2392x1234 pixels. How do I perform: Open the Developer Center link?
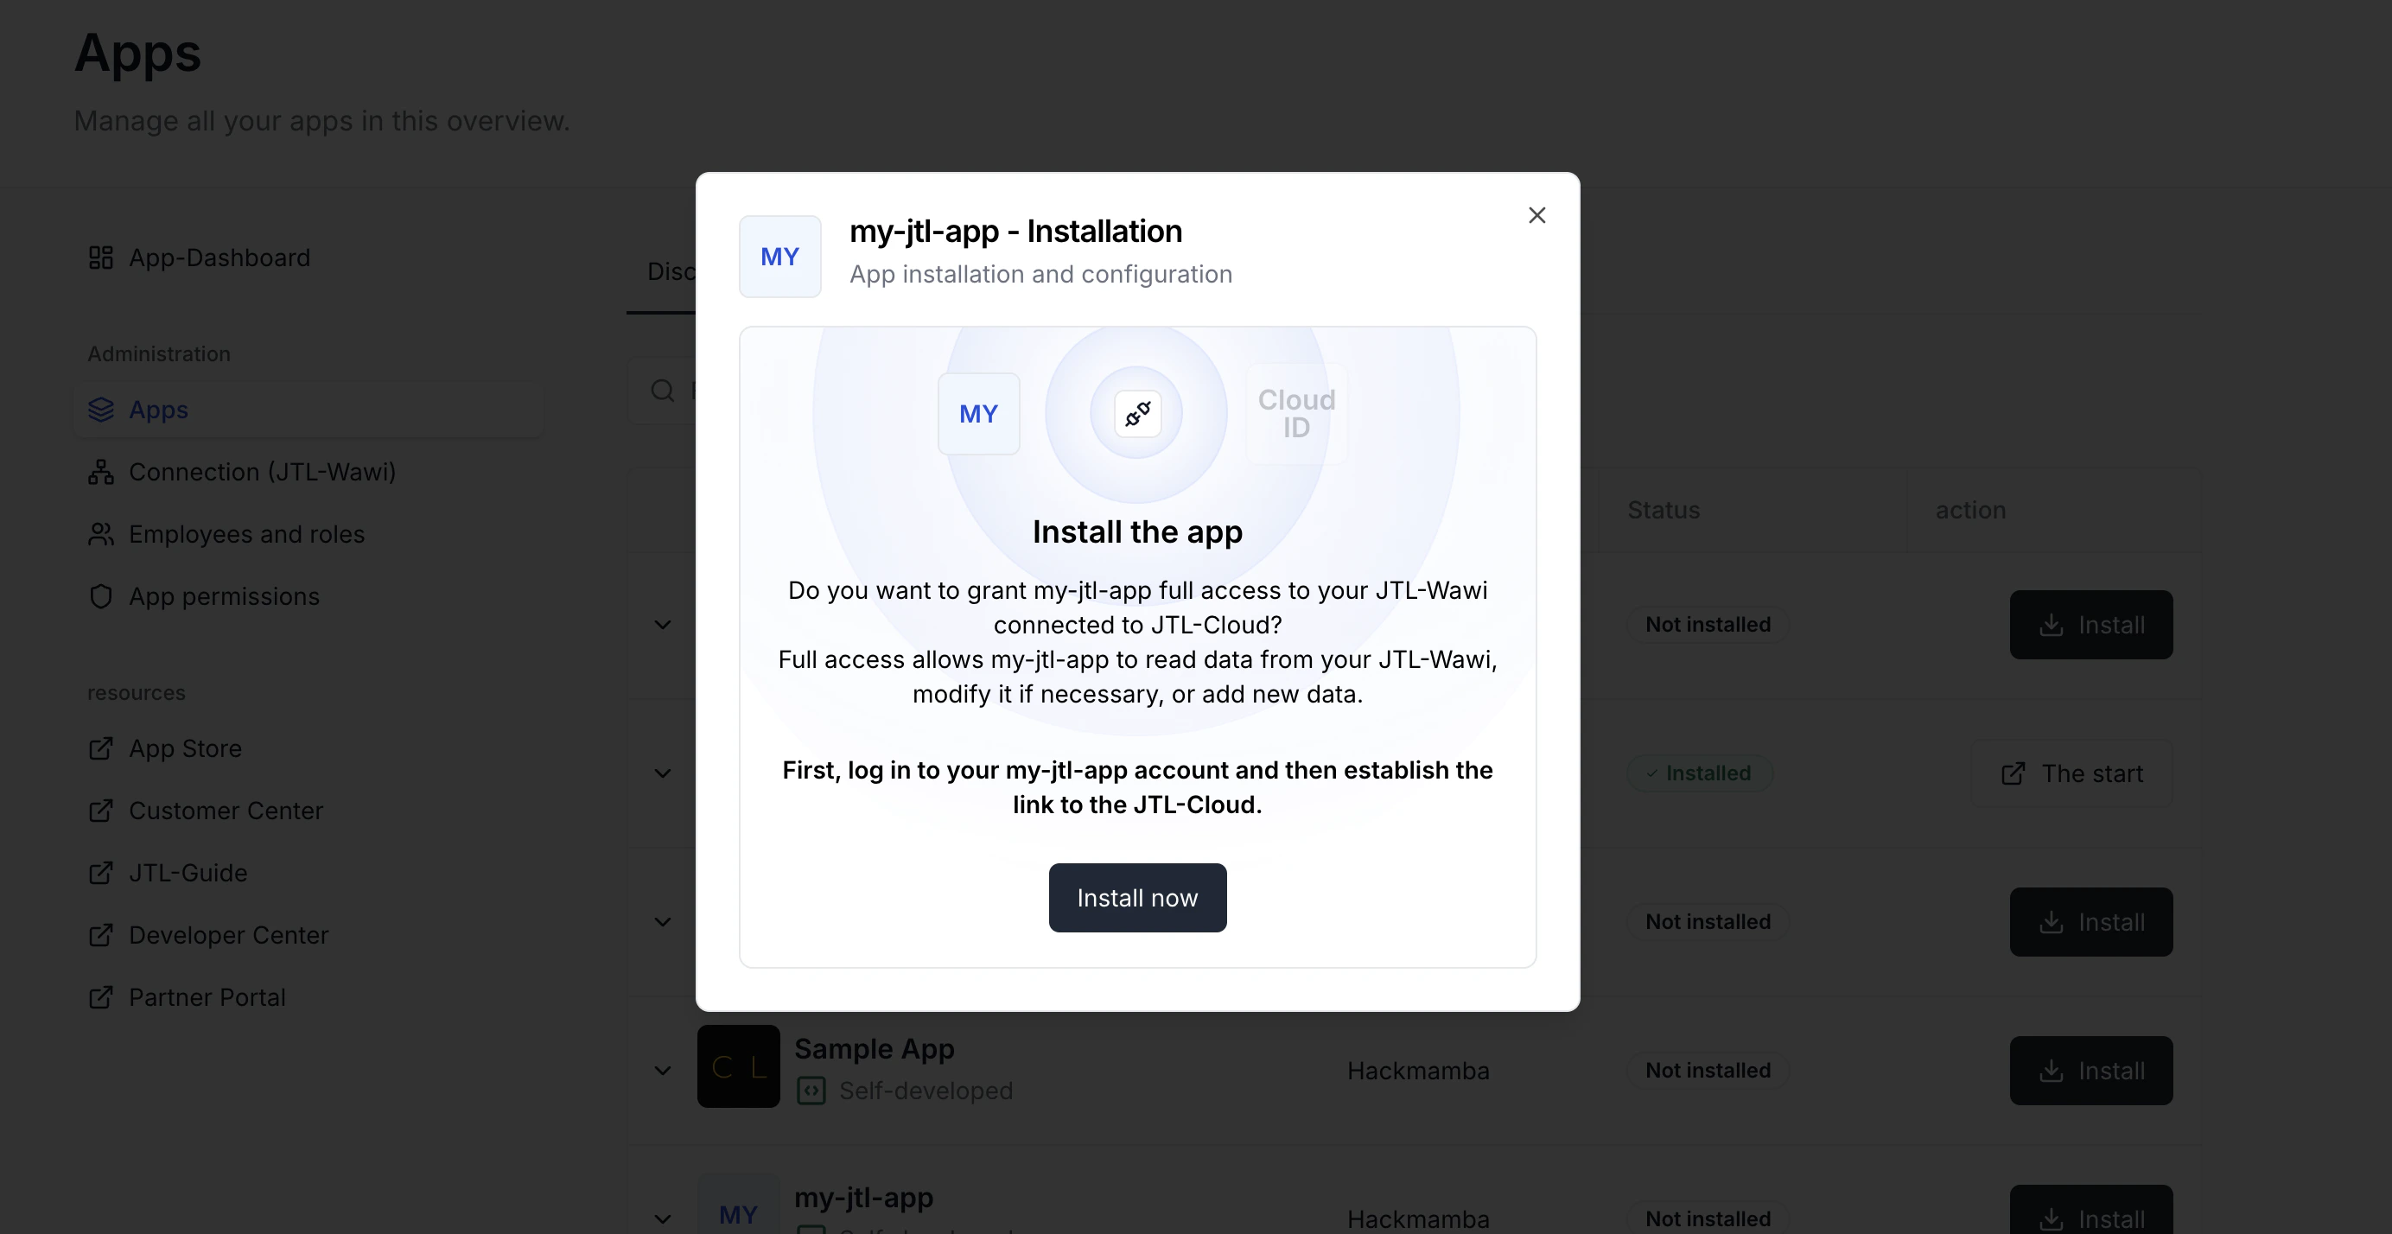227,935
